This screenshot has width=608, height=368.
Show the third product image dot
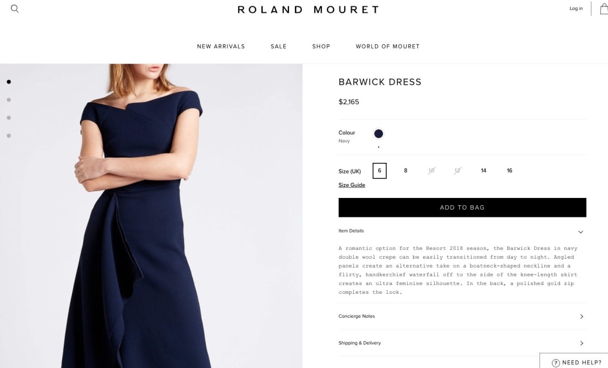(x=9, y=118)
